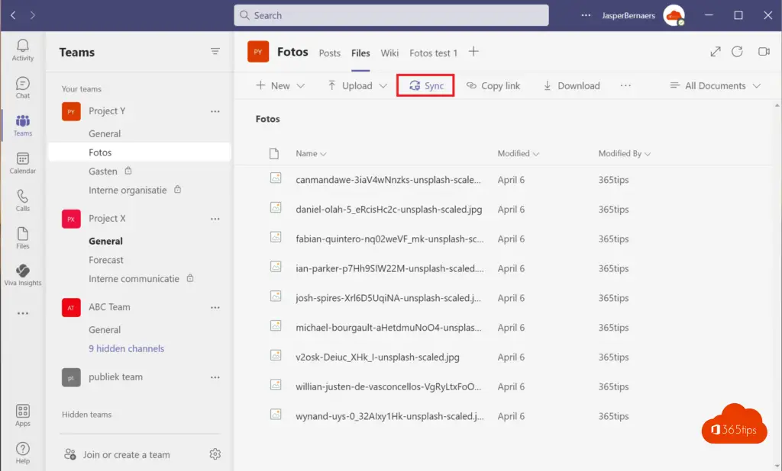
Task: Open Chat in the left rail
Action: pyautogui.click(x=23, y=88)
